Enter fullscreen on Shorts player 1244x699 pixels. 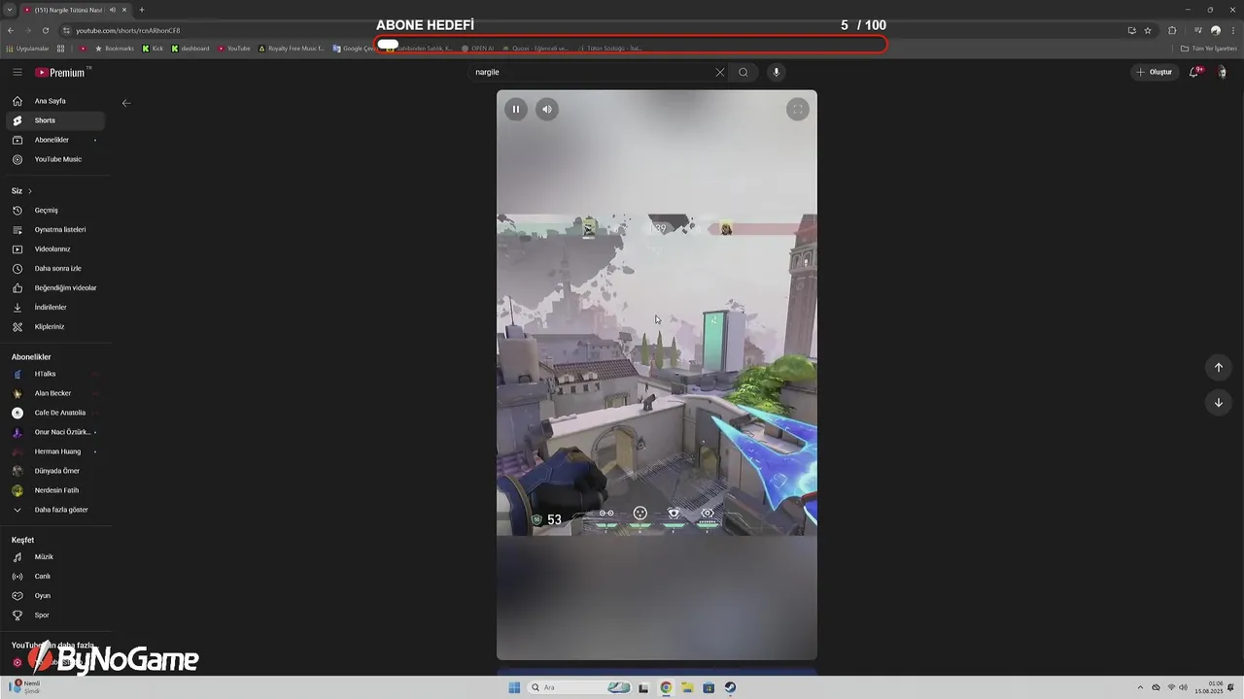798,110
